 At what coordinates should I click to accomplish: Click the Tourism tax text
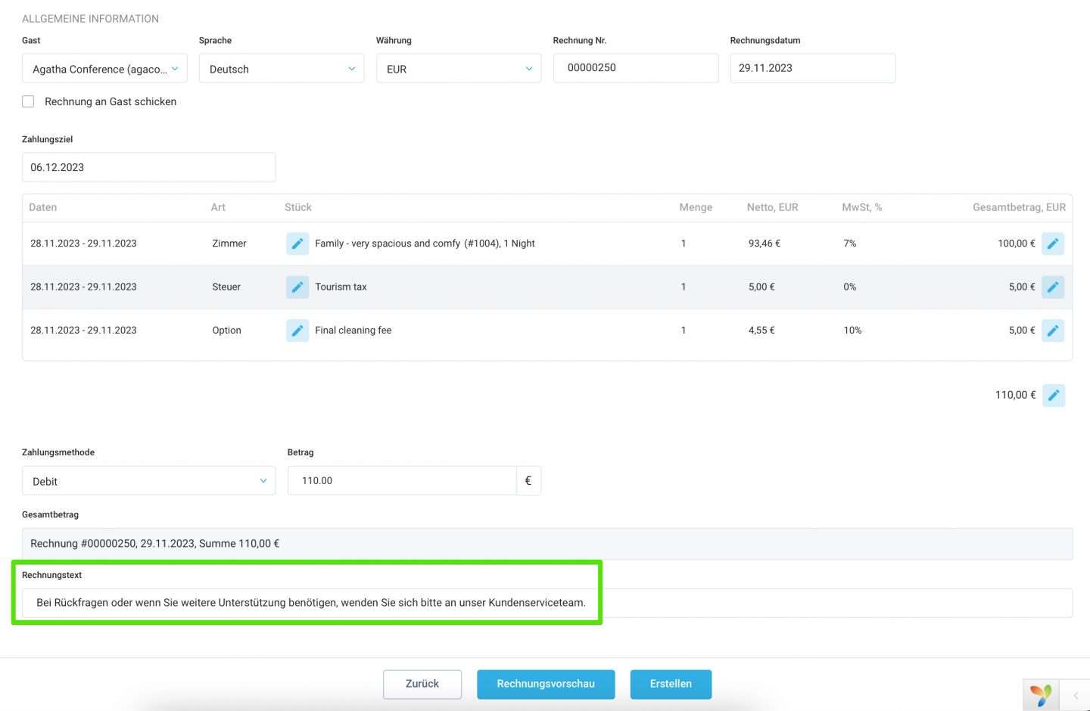click(x=341, y=287)
